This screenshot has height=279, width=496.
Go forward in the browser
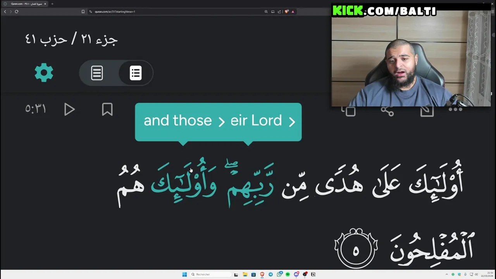(x=11, y=12)
